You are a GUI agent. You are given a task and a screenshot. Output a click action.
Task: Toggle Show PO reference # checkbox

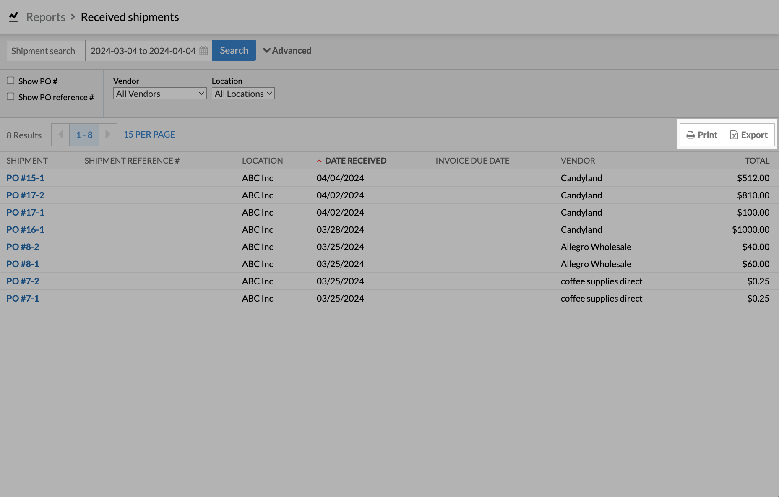click(x=10, y=96)
